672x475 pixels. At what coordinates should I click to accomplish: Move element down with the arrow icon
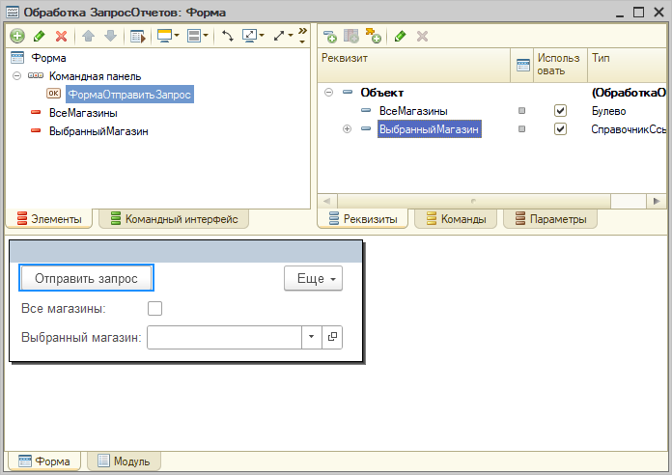click(x=110, y=36)
